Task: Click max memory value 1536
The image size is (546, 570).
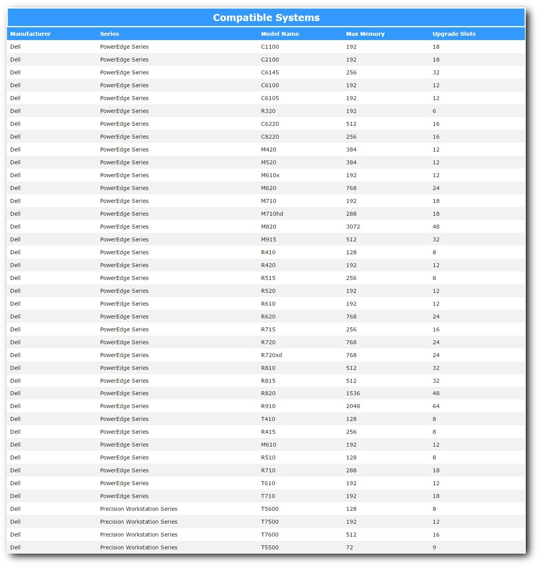Action: [353, 393]
